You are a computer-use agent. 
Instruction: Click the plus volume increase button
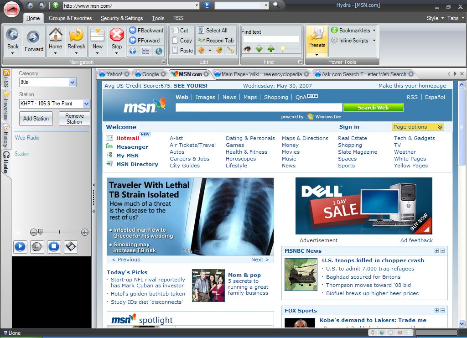(85, 232)
